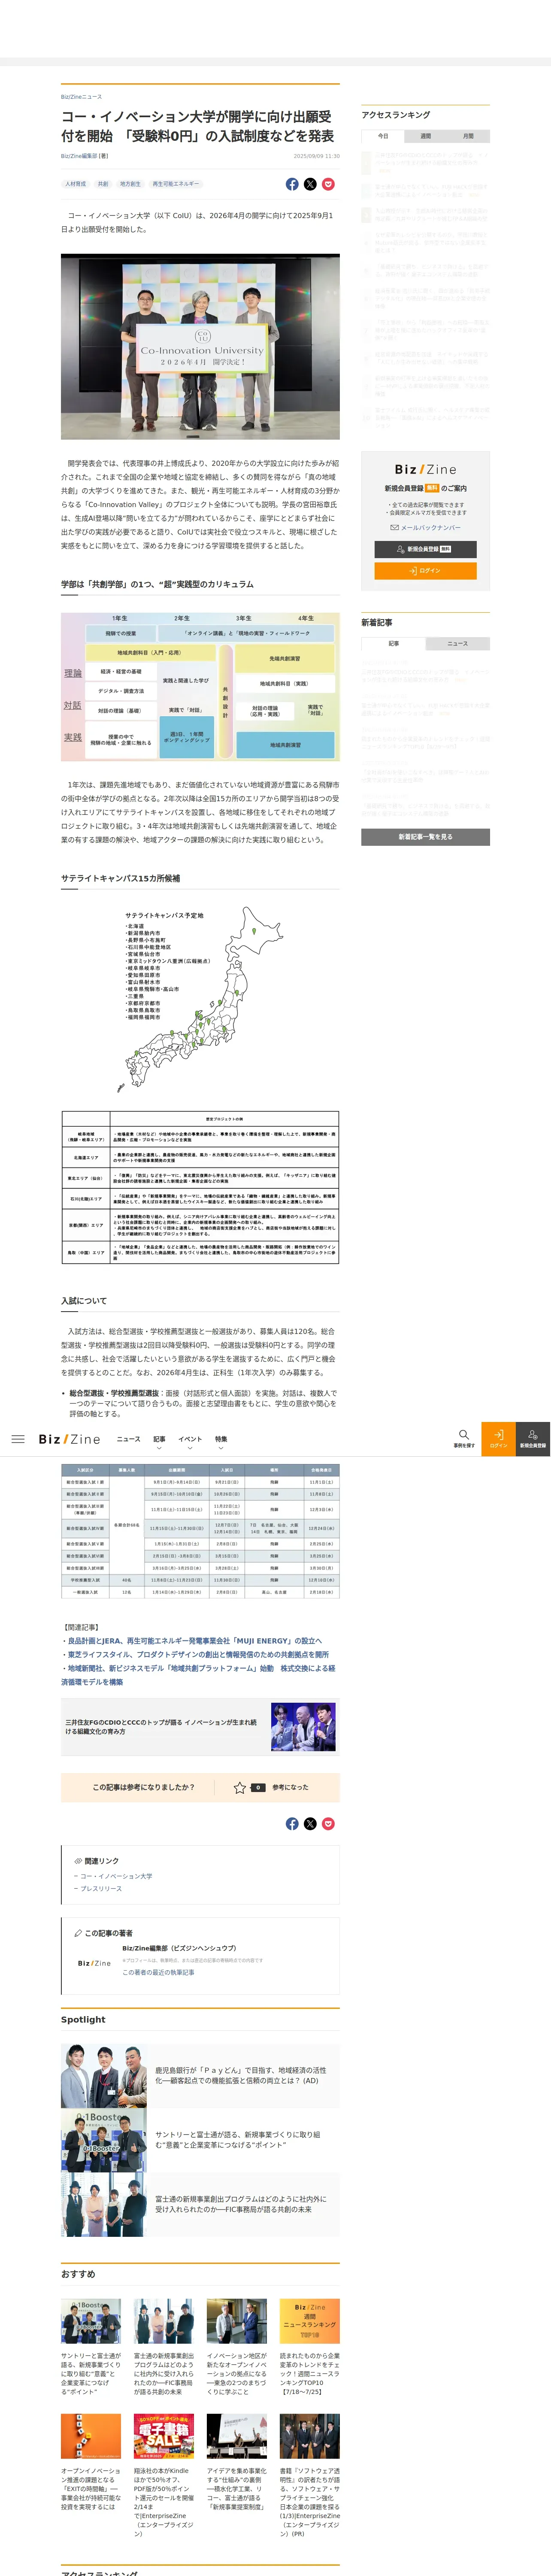Image resolution: width=551 pixels, height=2576 pixels.
Task: Open the コー・イノベーション大学 related link
Action: click(116, 1876)
